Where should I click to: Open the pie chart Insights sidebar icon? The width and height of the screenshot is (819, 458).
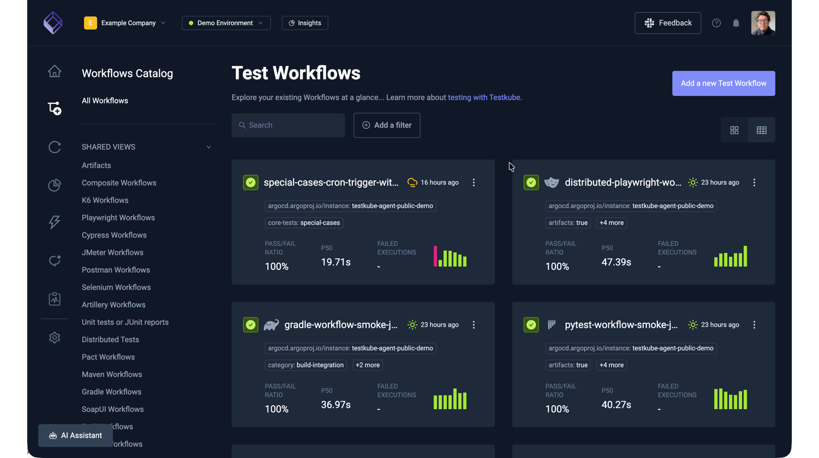54,185
